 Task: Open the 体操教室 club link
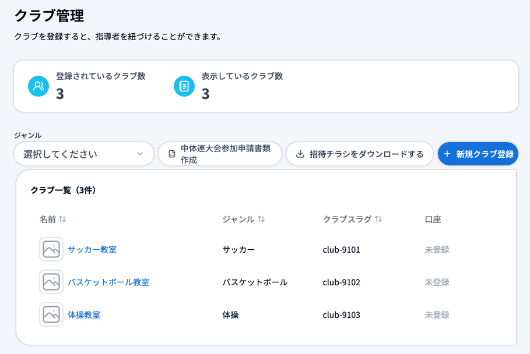pos(84,314)
